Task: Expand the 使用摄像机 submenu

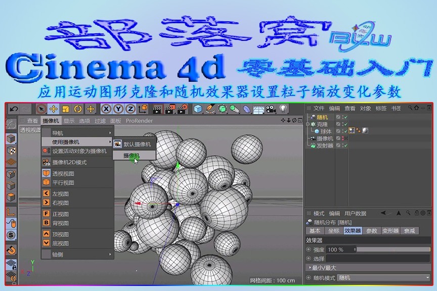Action: 78,142
